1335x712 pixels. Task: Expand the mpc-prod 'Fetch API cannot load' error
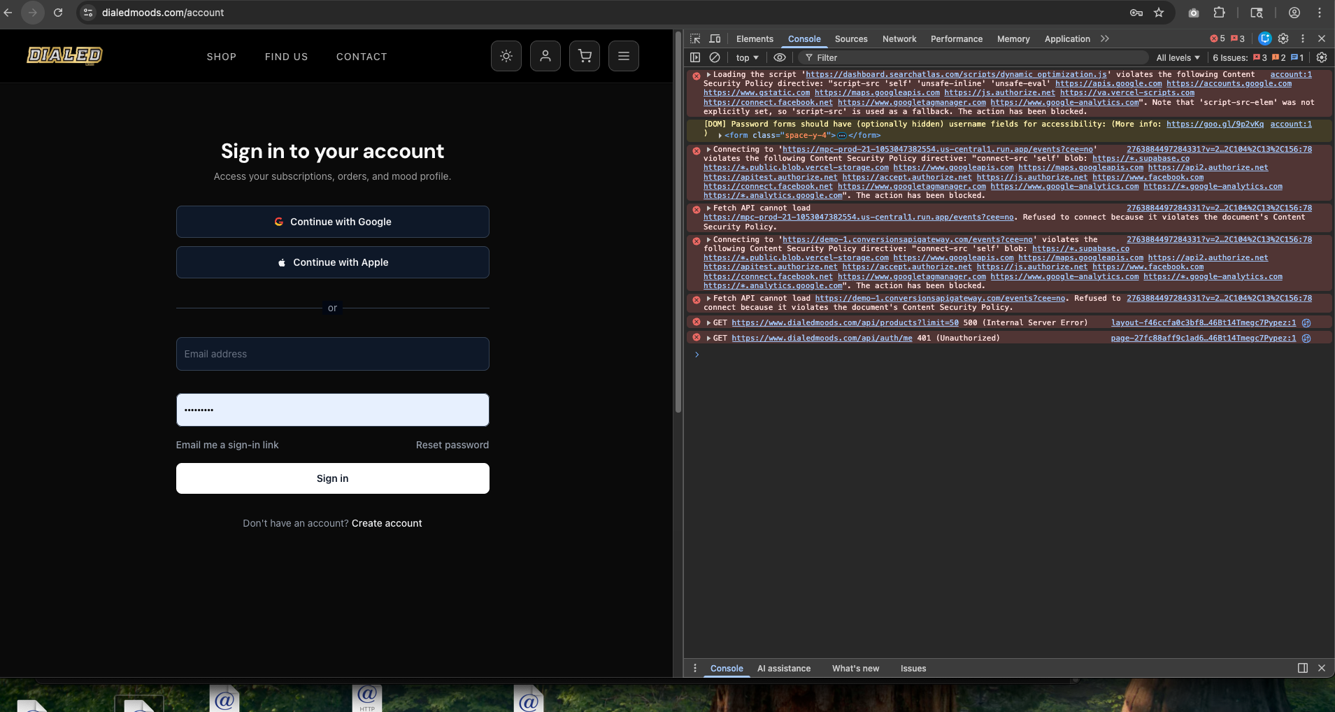[708, 208]
